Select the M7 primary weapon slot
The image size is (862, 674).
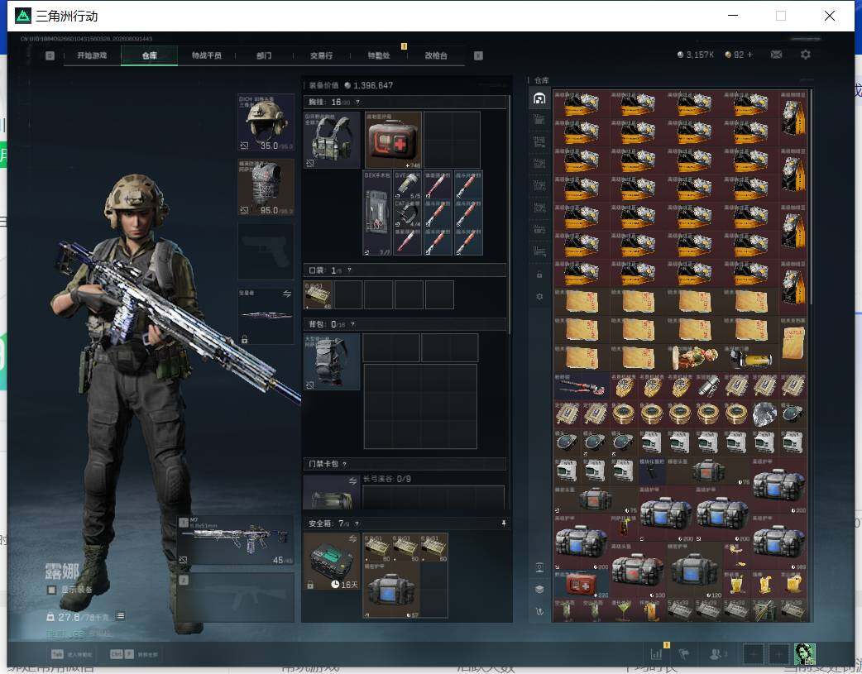click(235, 540)
